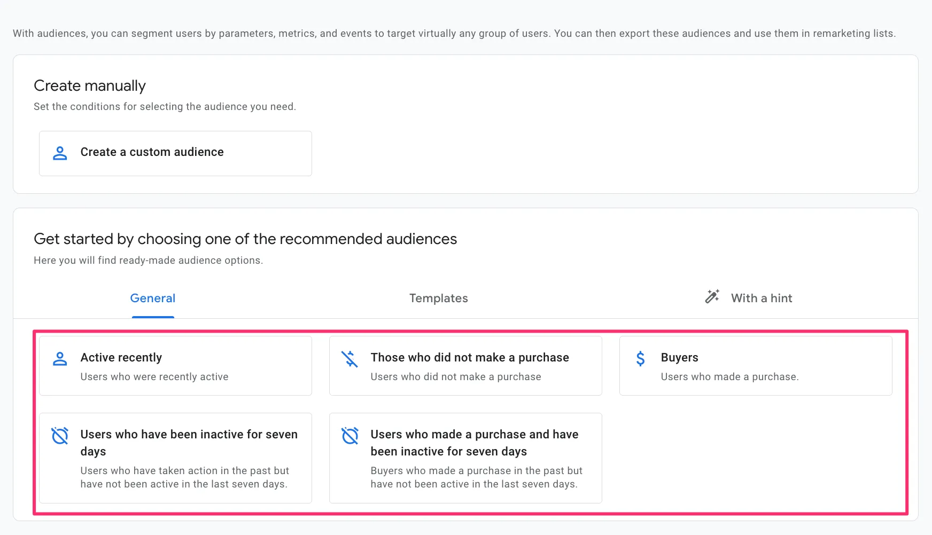Click the magic wand icon next to With a hint
Image resolution: width=932 pixels, height=535 pixels.
click(712, 297)
